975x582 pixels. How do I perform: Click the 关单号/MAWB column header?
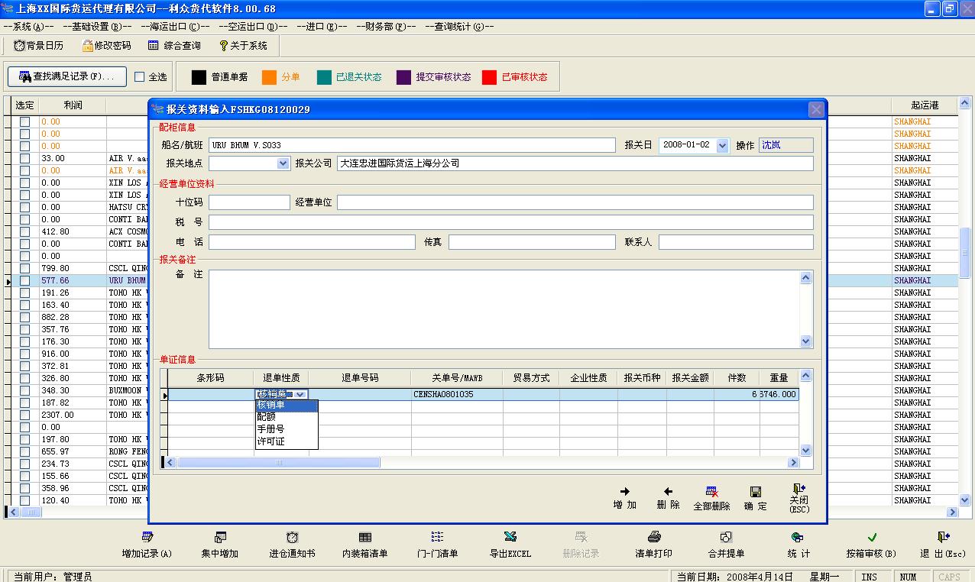pos(457,377)
